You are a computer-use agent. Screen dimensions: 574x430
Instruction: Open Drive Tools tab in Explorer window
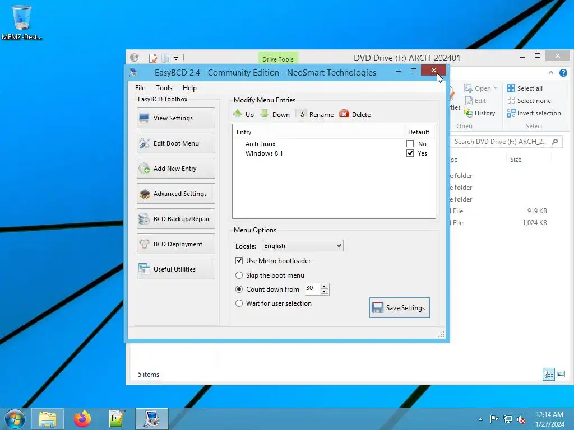tap(278, 59)
